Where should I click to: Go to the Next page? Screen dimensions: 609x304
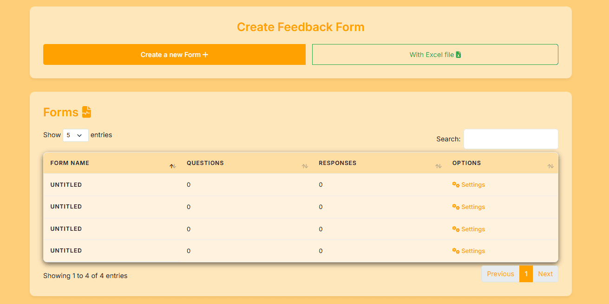click(545, 274)
